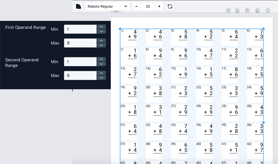278x164 pixels.
Task: Increment First Operand Range Min value
Action: point(101,27)
